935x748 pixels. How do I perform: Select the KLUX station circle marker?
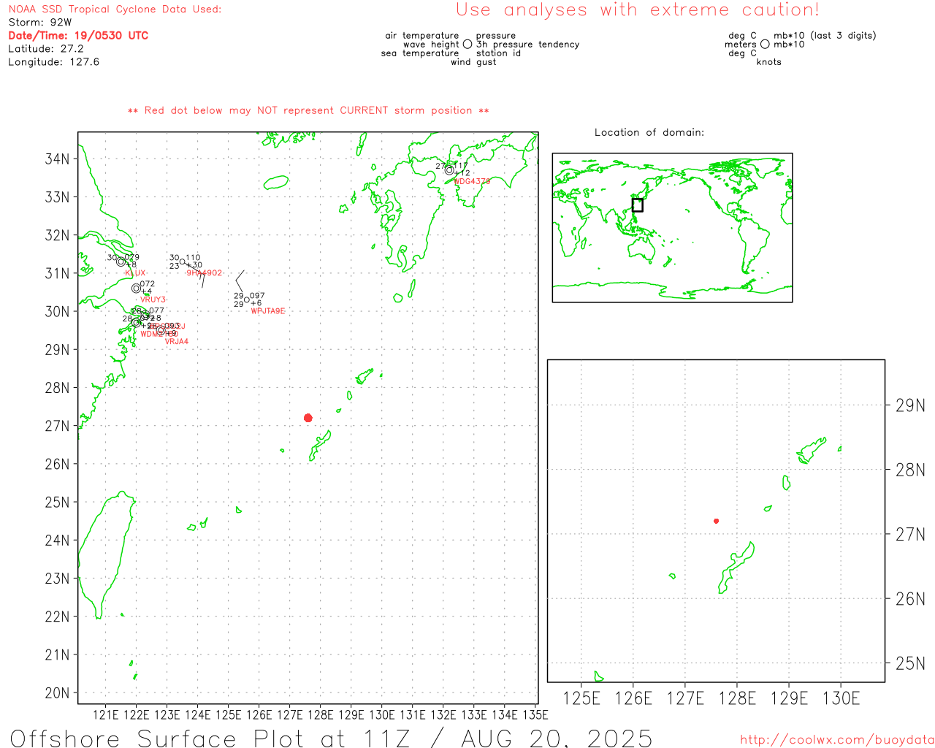(x=121, y=262)
